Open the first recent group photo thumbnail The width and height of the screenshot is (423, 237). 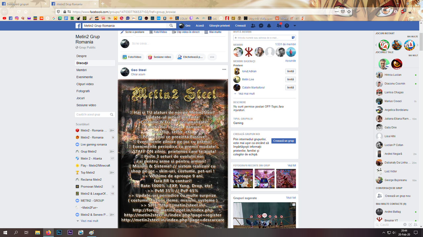243,178
